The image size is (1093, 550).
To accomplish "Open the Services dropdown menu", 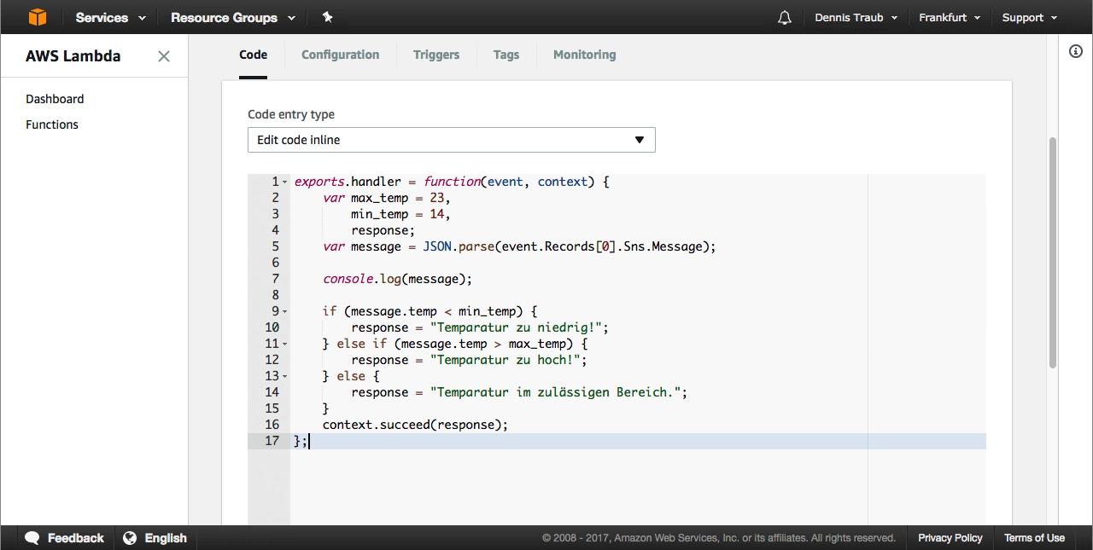I will [x=110, y=17].
